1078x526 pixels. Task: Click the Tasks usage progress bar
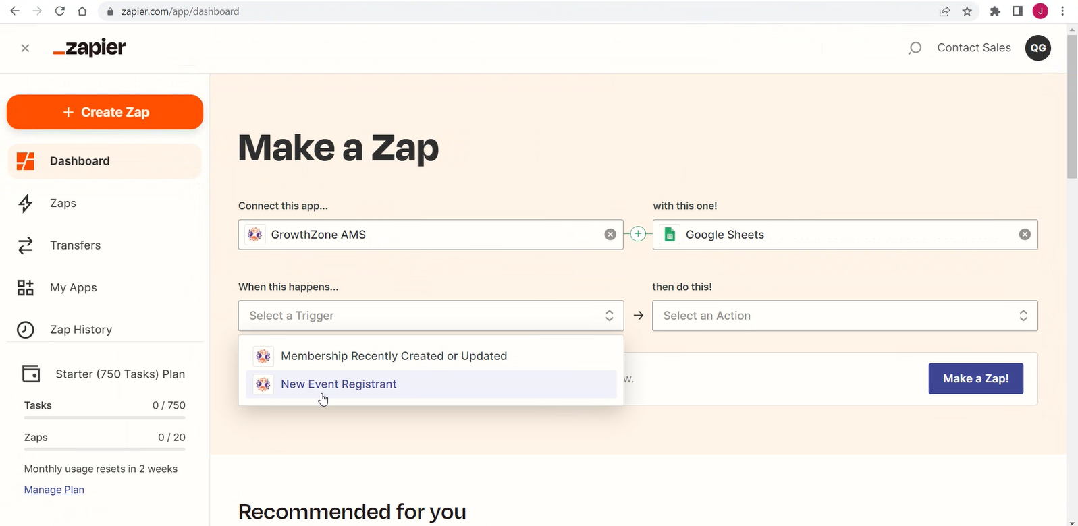[x=105, y=418]
